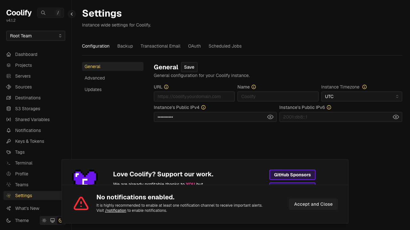Select dark theme moon toggle
Image resolution: width=410 pixels, height=230 pixels.
point(60,220)
